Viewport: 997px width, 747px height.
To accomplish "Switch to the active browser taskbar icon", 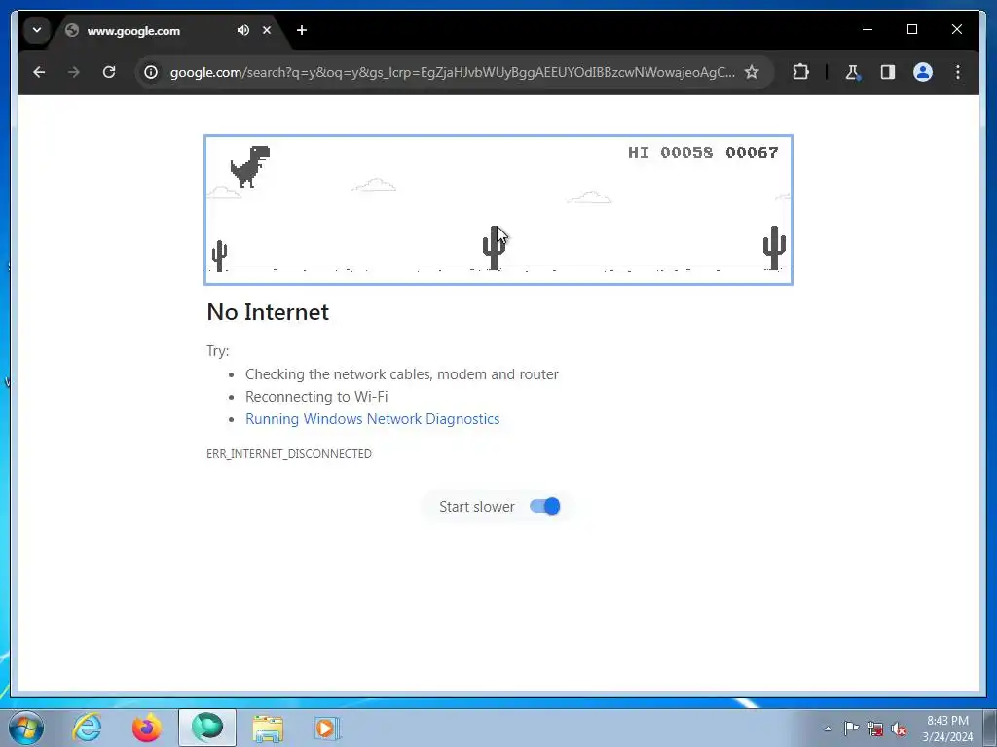I will (x=207, y=728).
